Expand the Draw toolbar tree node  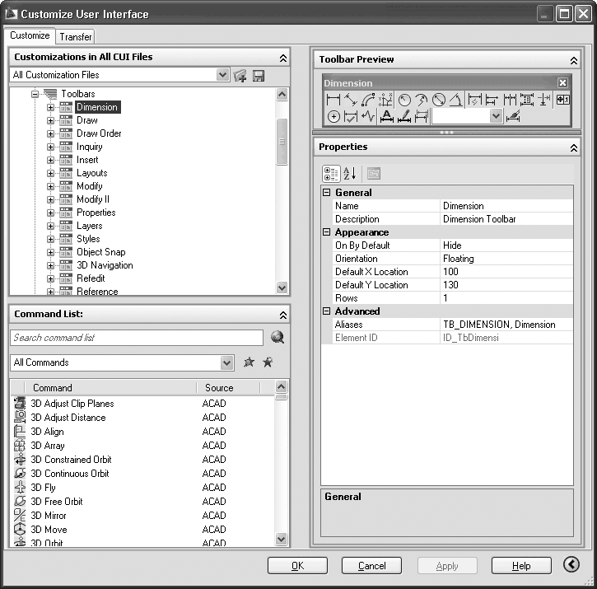pyautogui.click(x=50, y=120)
